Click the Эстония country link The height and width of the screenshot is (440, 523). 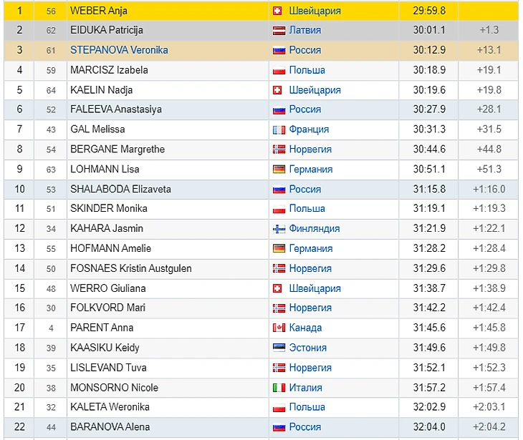pyautogui.click(x=307, y=348)
